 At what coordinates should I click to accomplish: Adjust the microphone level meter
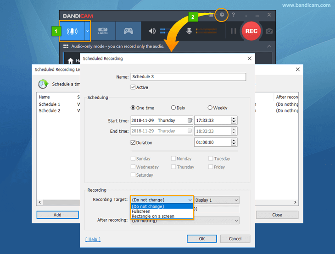tap(207, 31)
